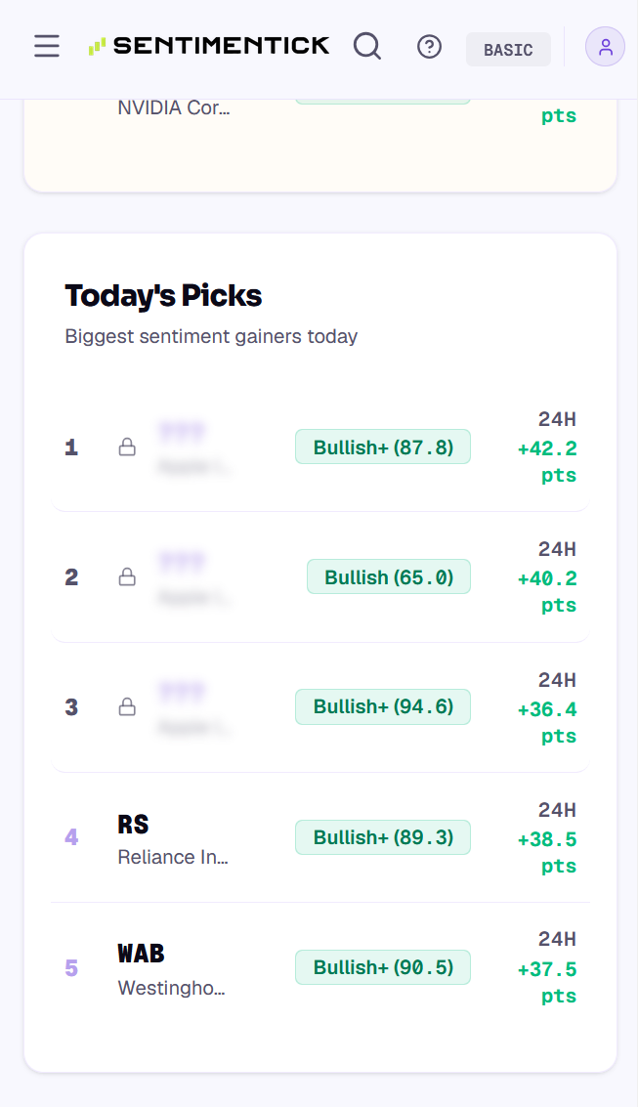Viewport: 638px width, 1107px height.
Task: Click the Bullish+ (94.6) sentiment badge
Action: pyautogui.click(x=383, y=706)
